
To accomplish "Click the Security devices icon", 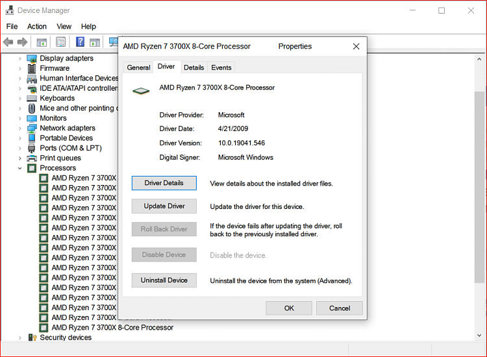I will (32, 338).
